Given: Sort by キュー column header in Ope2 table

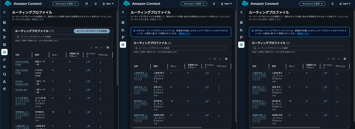Looking at the screenshot, I should click(x=174, y=66).
